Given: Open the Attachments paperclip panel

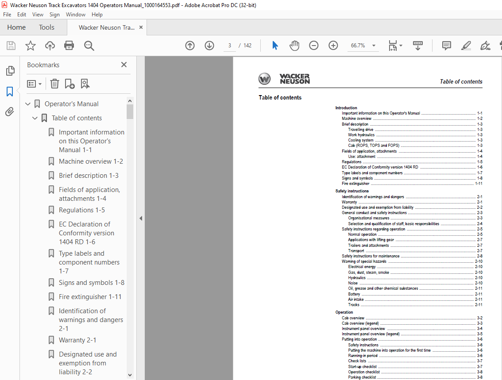Looking at the screenshot, I should (x=10, y=111).
